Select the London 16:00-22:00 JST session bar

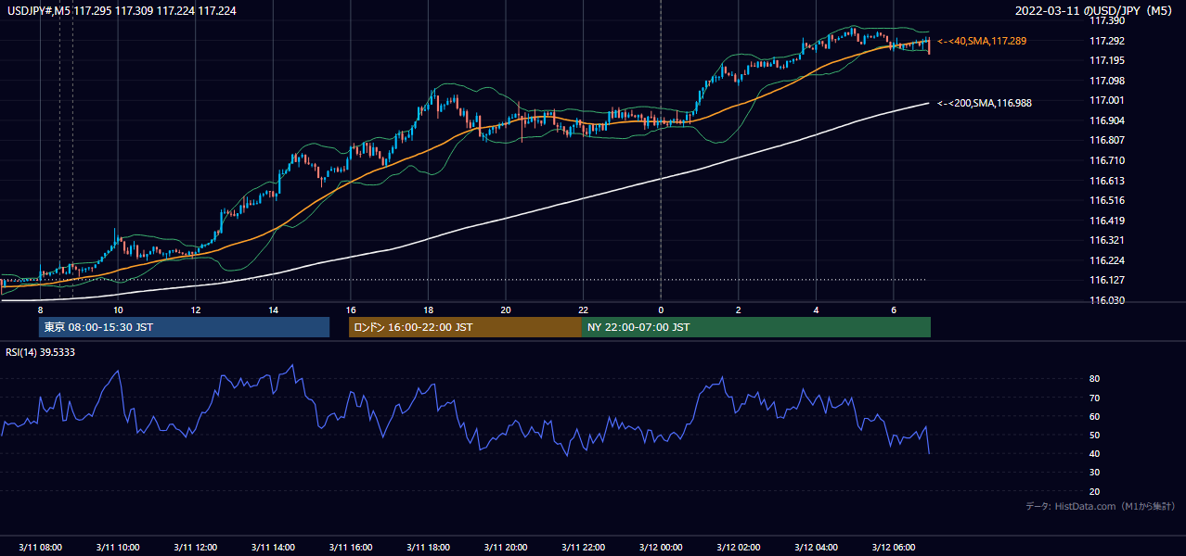(465, 327)
